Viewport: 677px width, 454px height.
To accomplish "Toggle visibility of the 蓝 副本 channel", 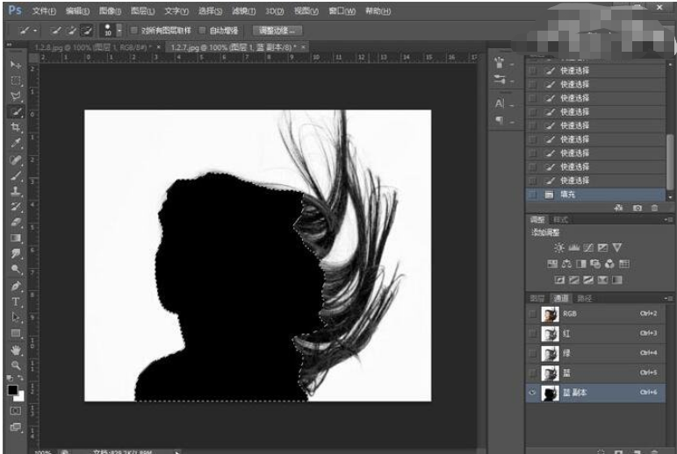I will tap(533, 394).
